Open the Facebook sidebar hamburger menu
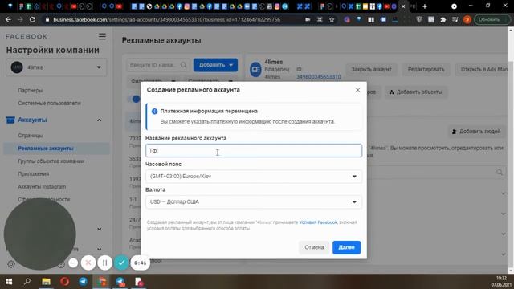The image size is (514, 289). [x=102, y=36]
